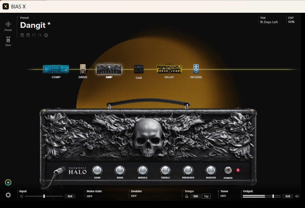Screen dimensions: 305x208
Task: Click the MIDDLE knob on amp
Action: point(142,170)
